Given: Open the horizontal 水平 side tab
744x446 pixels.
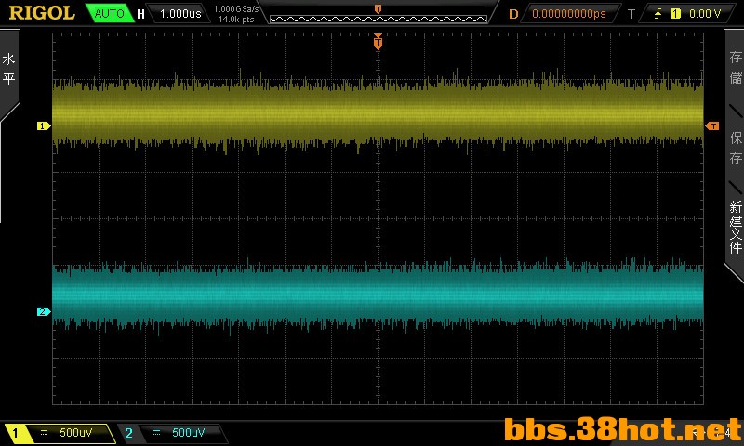Looking at the screenshot, I should click(8, 70).
